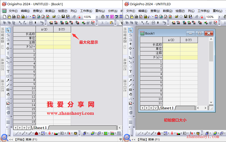The height and width of the screenshot is (142, 226).
Task: Select the Pointer tool in left window
Action: [x=8, y=30]
